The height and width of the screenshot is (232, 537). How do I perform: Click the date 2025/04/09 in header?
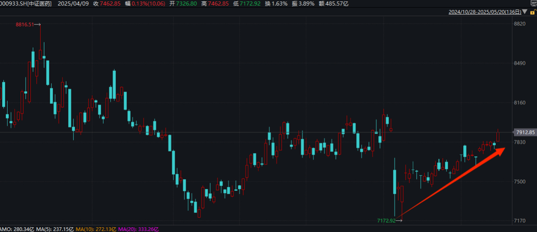click(74, 4)
